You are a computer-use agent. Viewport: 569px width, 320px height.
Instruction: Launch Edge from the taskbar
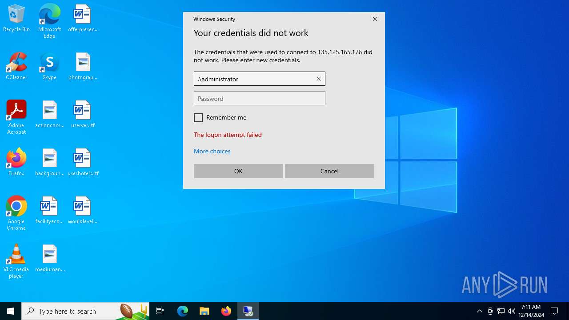point(183,311)
